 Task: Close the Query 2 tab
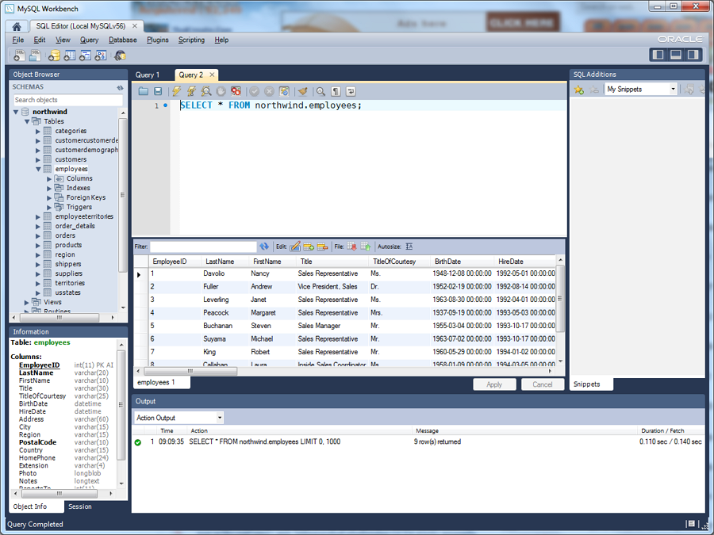pyautogui.click(x=212, y=75)
